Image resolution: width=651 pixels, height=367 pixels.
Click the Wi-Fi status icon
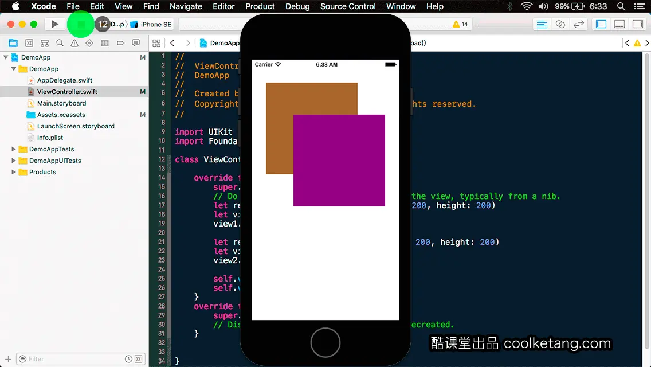(527, 6)
